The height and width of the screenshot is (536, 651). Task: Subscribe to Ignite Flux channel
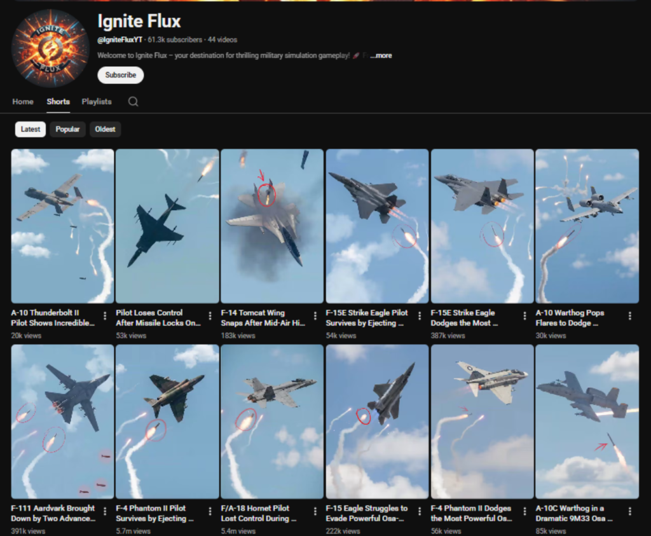(x=120, y=75)
